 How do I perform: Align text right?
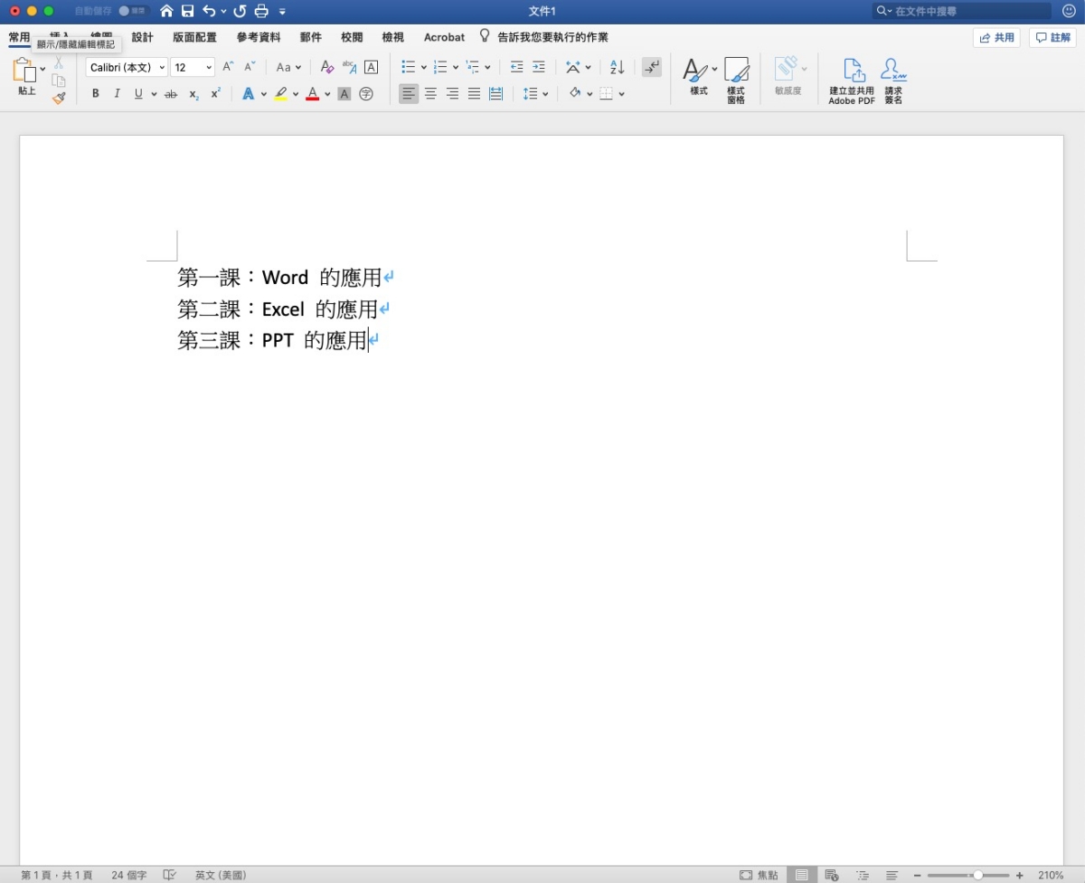pos(452,94)
